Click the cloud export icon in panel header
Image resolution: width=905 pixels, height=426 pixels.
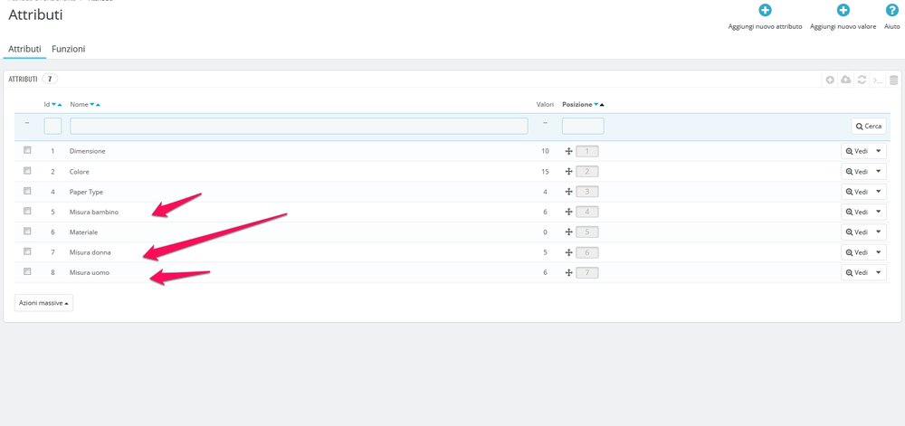coord(845,80)
